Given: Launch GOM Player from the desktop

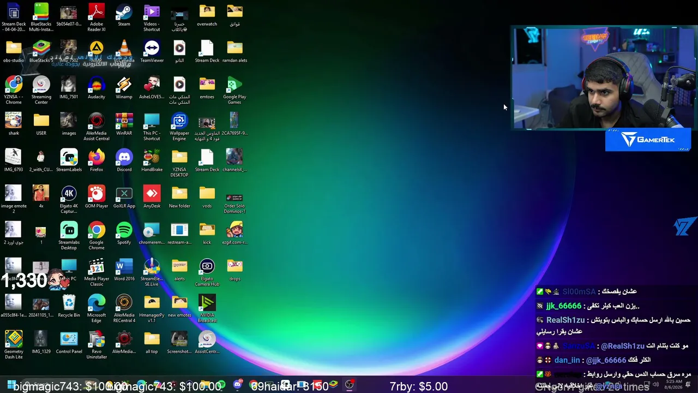Looking at the screenshot, I should click(x=97, y=198).
